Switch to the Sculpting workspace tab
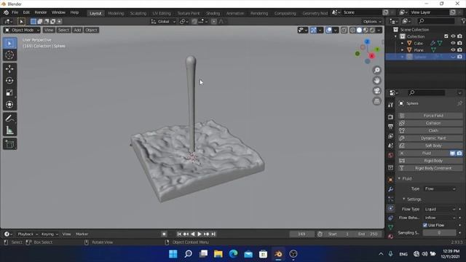This screenshot has height=262, width=466. [x=138, y=13]
